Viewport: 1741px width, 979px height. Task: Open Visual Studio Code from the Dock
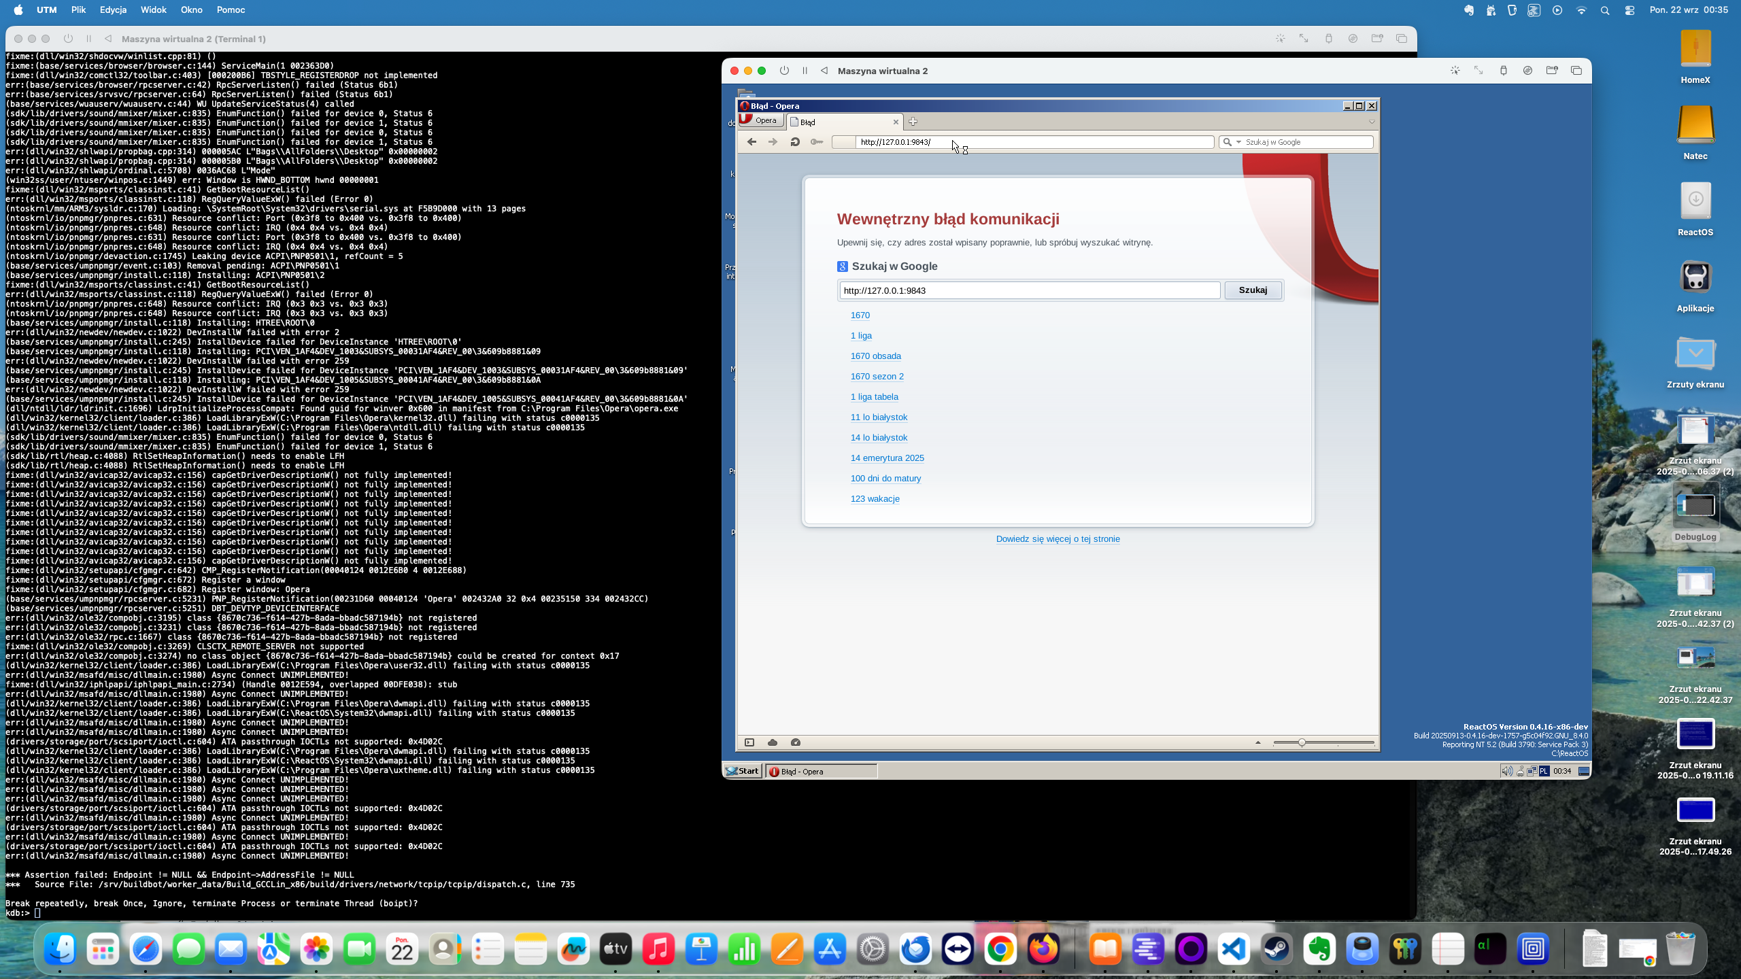click(x=1234, y=949)
